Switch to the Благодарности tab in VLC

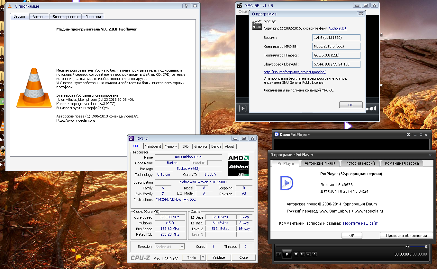point(65,17)
